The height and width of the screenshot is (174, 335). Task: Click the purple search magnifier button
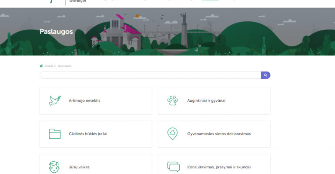click(265, 75)
